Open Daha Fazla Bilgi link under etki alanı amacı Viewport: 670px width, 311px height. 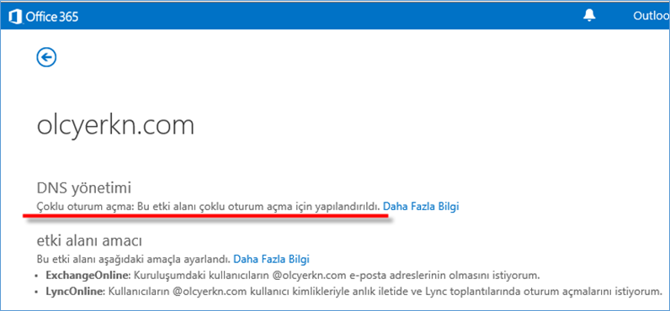coord(271,259)
